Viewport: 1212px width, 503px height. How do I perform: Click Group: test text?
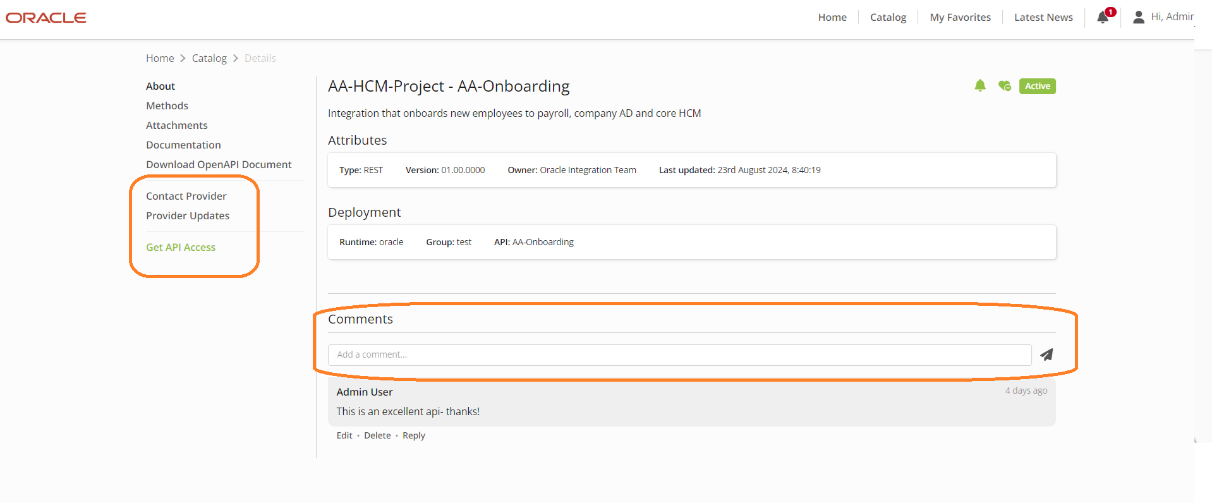tap(449, 242)
